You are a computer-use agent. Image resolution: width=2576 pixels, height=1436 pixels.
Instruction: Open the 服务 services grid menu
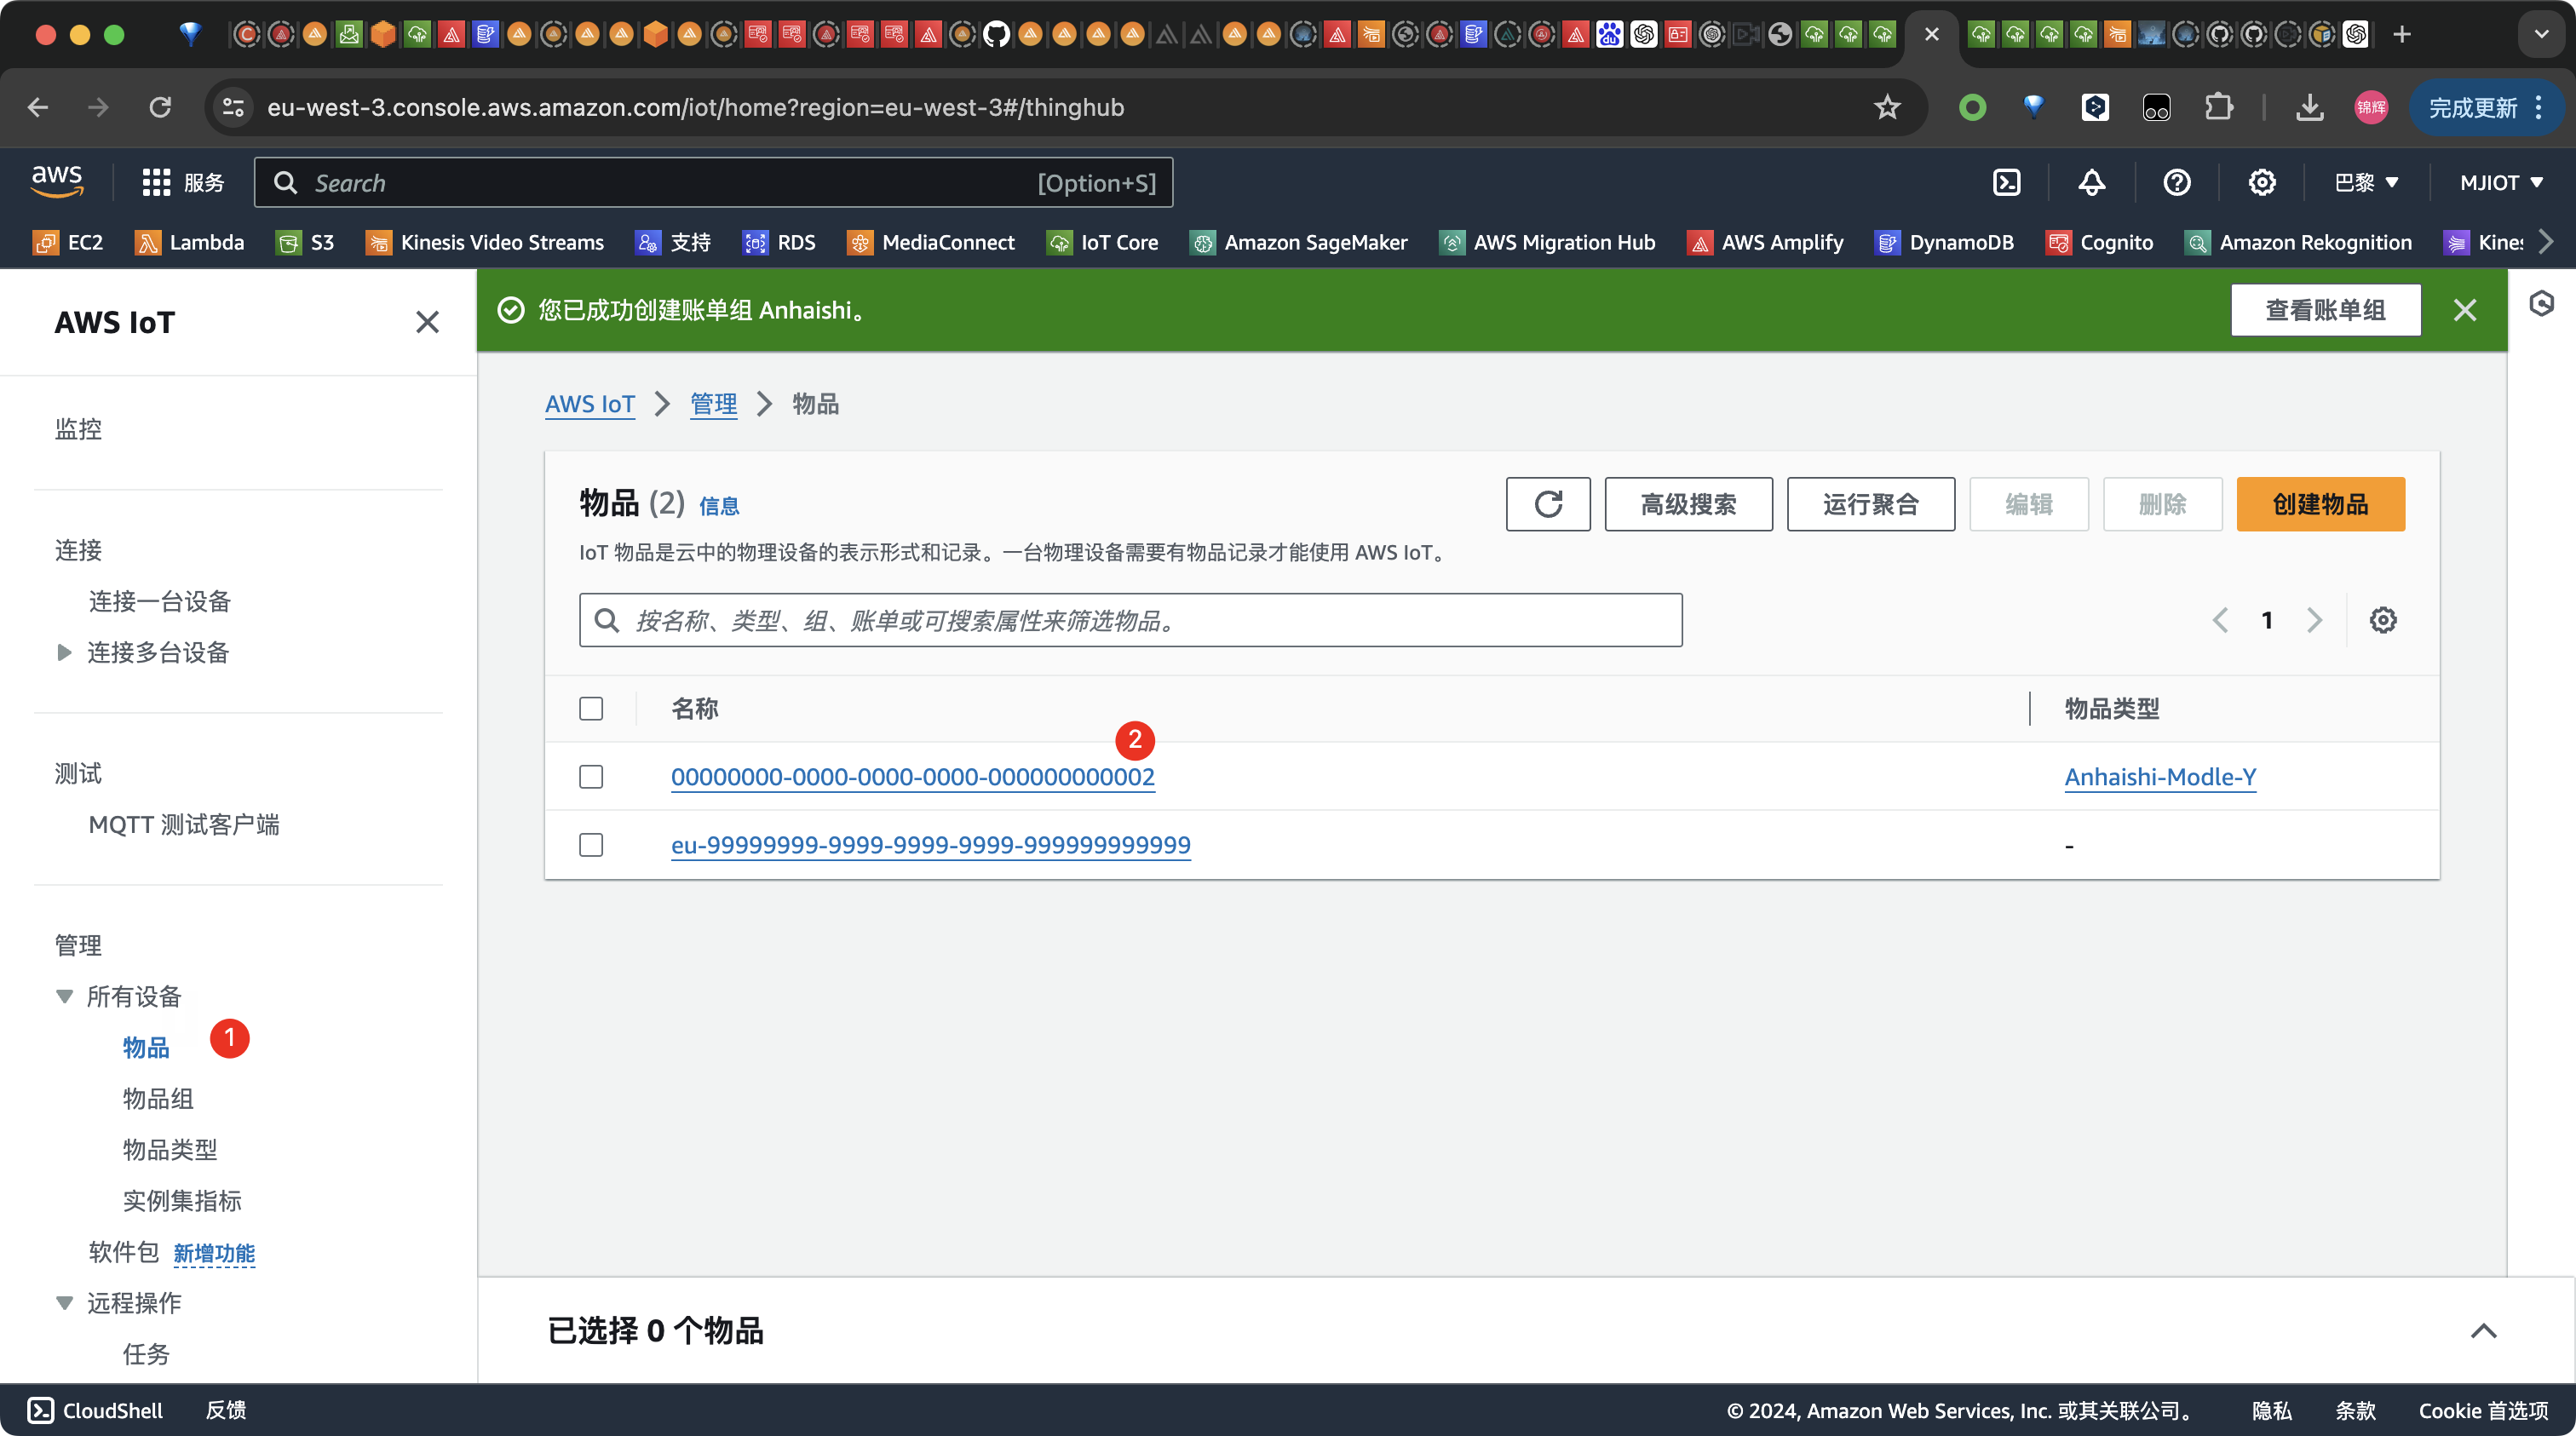[183, 182]
